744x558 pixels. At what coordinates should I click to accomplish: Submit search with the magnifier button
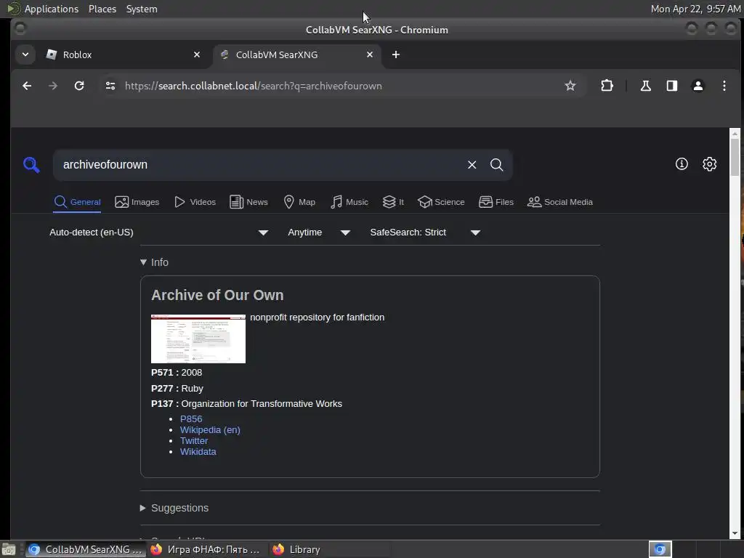496,165
